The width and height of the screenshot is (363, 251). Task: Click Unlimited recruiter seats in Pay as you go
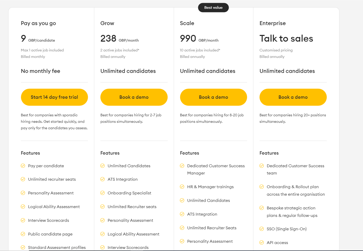pos(51,179)
